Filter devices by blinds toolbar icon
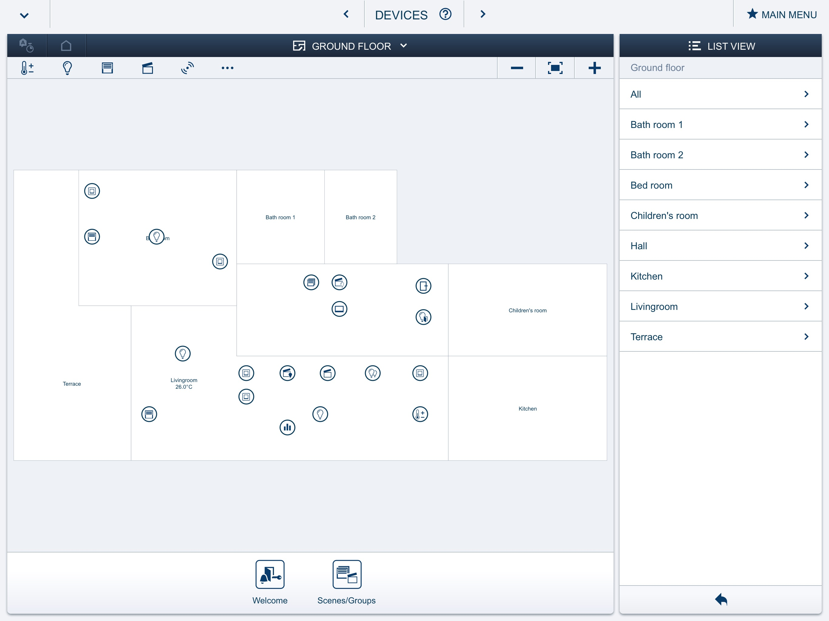Viewport: 829px width, 621px height. (x=107, y=68)
